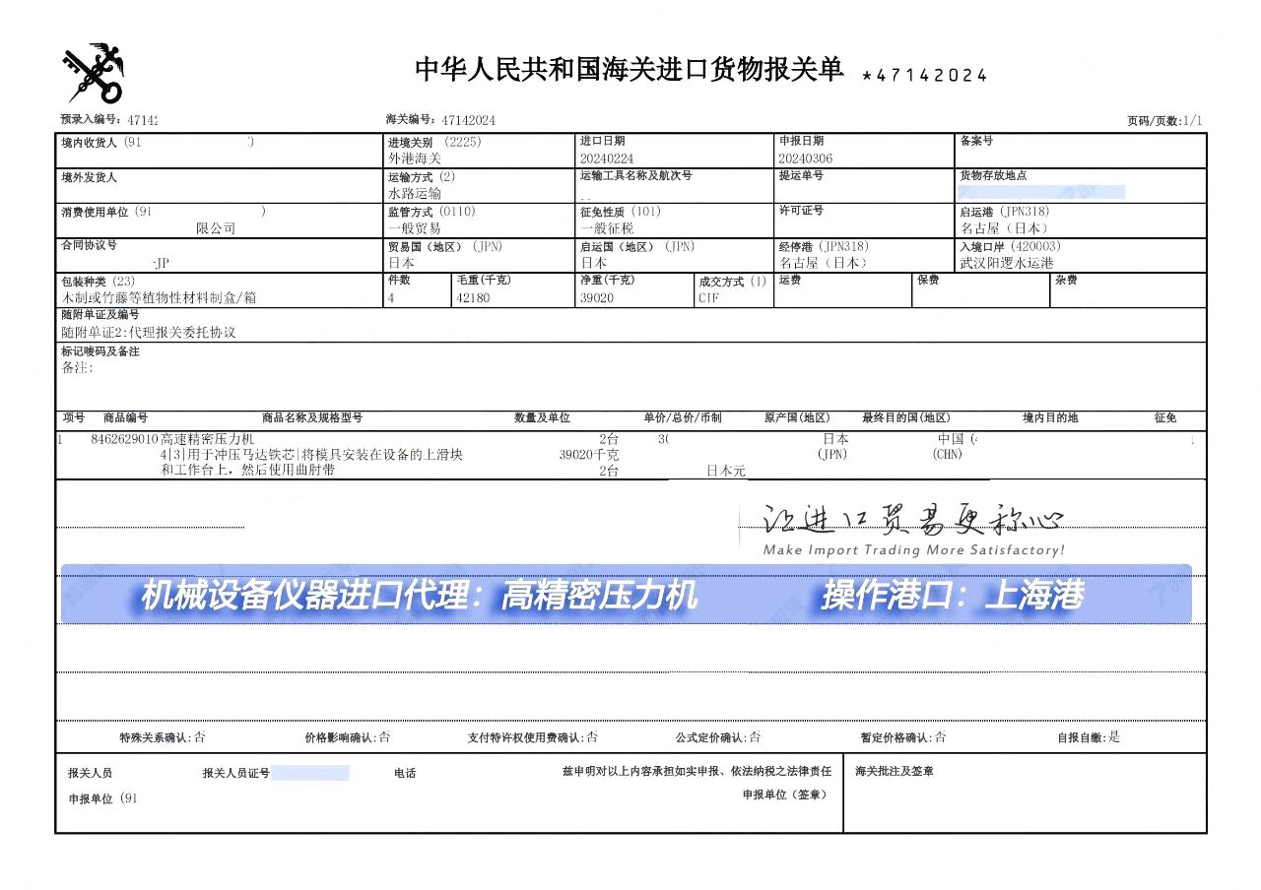The width and height of the screenshot is (1261, 890).
Task: Click the 进境关别 外港海关 field
Action: pyautogui.click(x=416, y=158)
